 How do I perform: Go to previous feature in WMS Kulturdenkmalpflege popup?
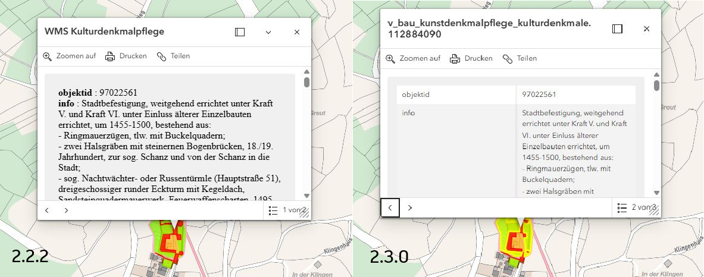tap(47, 210)
